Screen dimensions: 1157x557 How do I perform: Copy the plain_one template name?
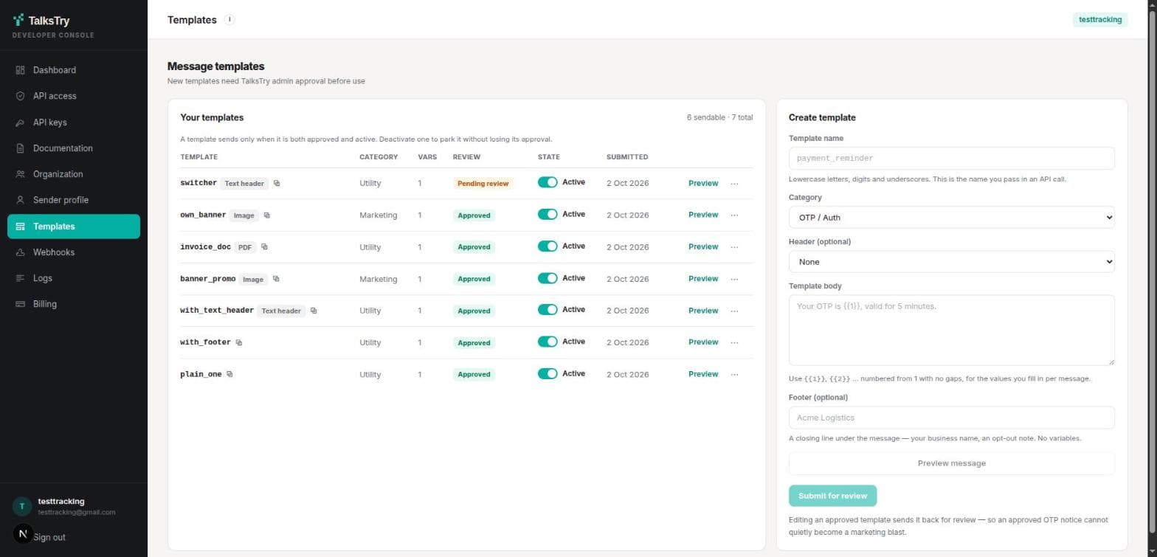(229, 374)
